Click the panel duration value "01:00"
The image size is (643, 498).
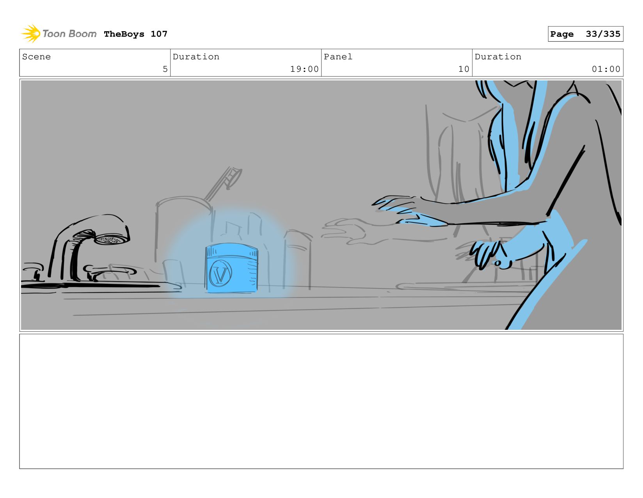tap(606, 69)
